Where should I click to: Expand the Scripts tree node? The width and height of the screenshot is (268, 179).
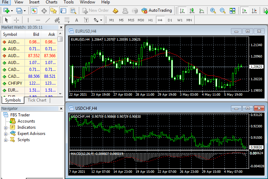(6, 140)
